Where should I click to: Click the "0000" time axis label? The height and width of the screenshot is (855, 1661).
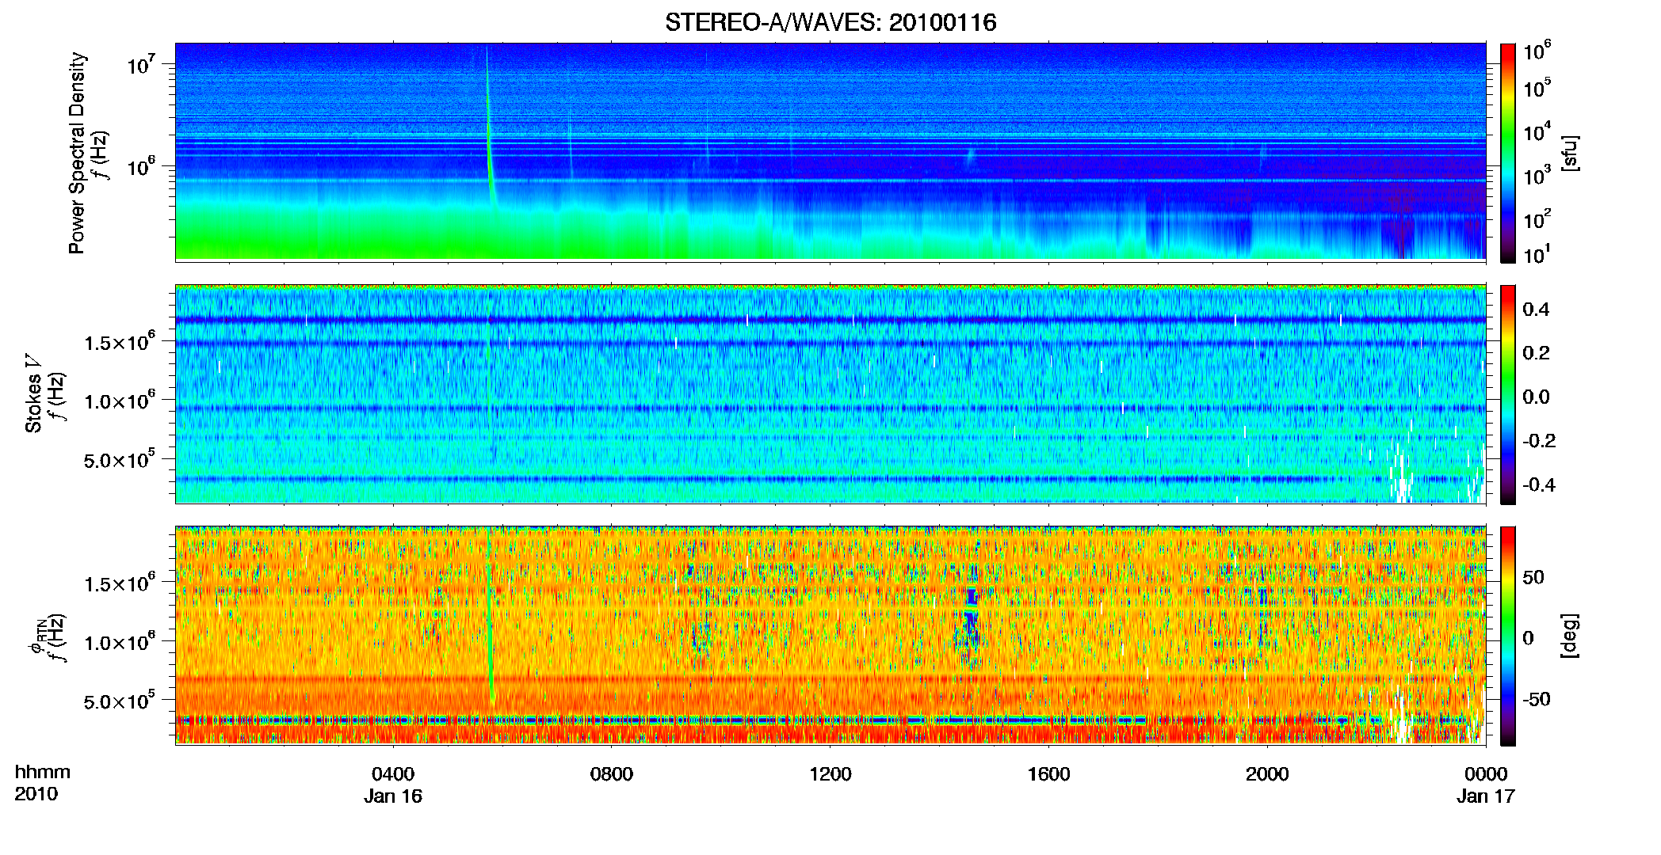click(x=1486, y=774)
